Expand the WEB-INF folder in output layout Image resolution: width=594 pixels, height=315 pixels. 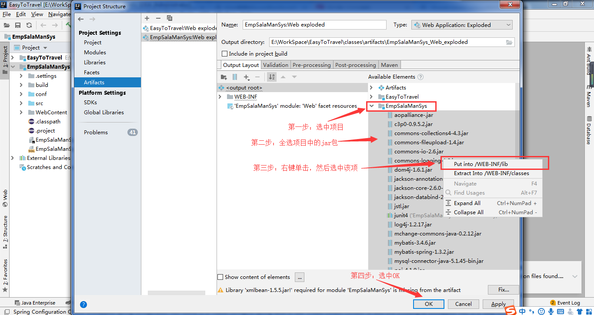pos(220,96)
